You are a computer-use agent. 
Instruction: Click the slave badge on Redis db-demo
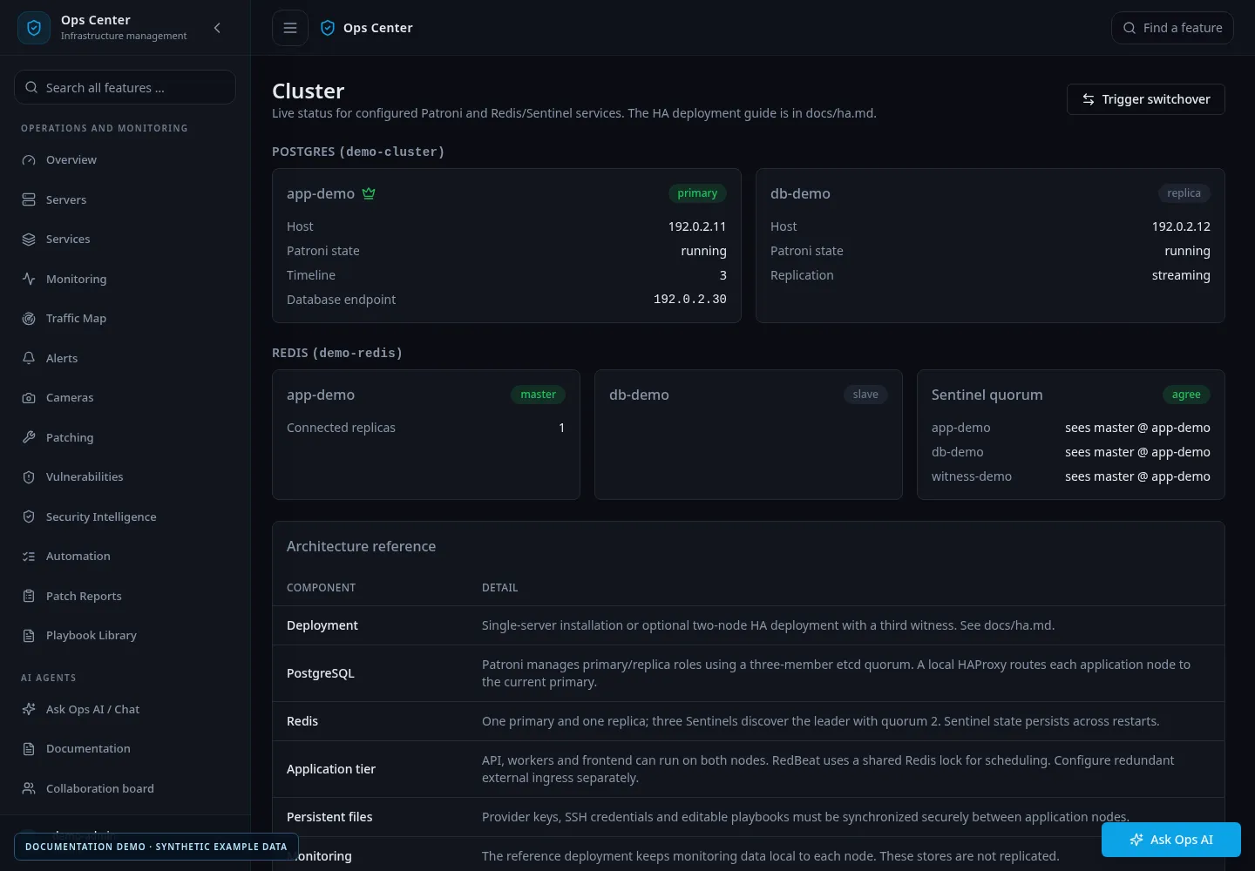pyautogui.click(x=865, y=395)
